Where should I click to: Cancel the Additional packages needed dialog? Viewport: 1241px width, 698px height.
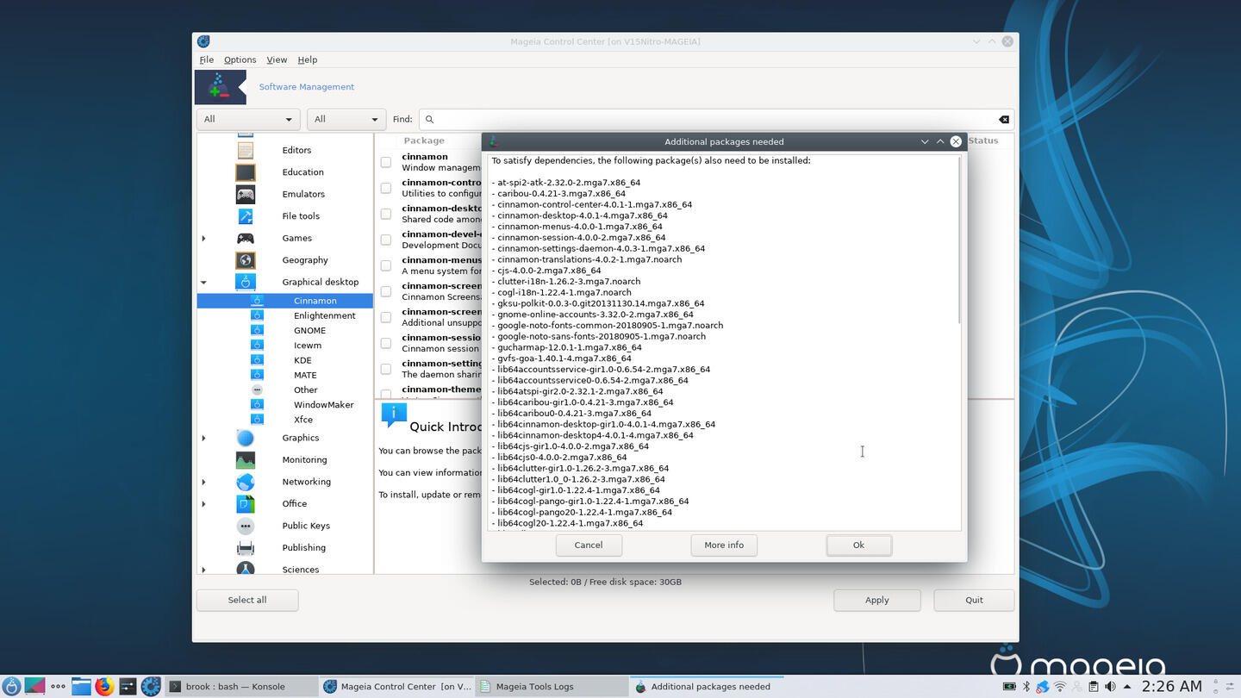(x=589, y=545)
